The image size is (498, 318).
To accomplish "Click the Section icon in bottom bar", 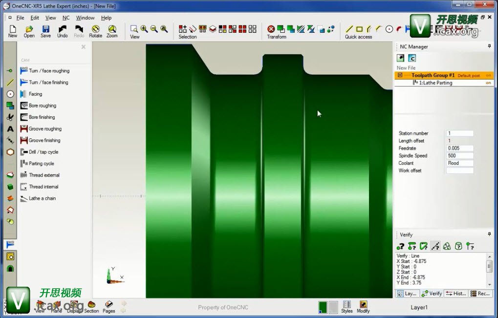I will click(91, 307).
